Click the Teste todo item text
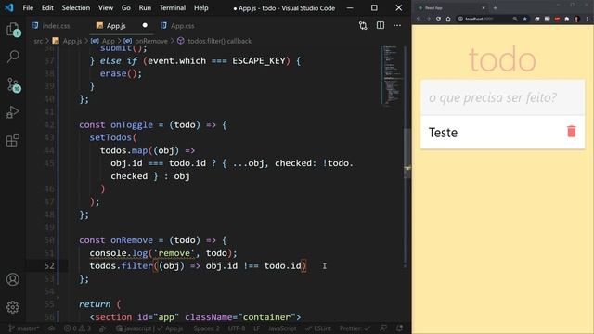 pyautogui.click(x=443, y=133)
